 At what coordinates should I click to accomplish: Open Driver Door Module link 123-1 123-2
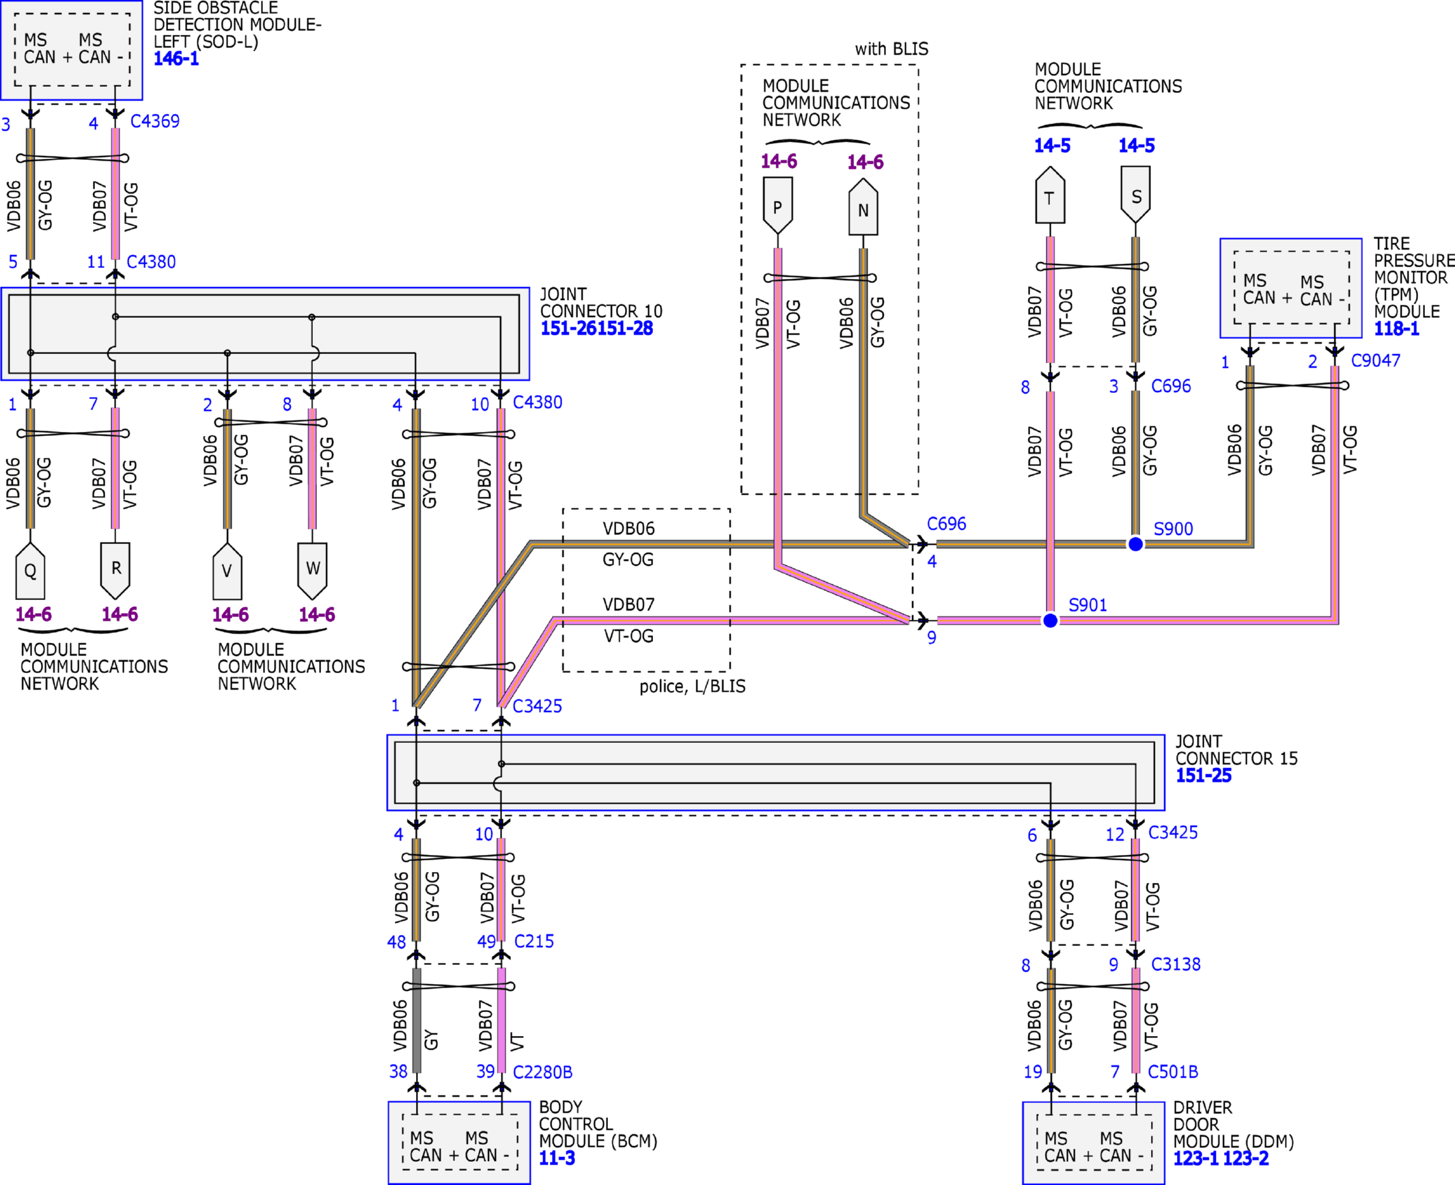tap(1221, 1158)
